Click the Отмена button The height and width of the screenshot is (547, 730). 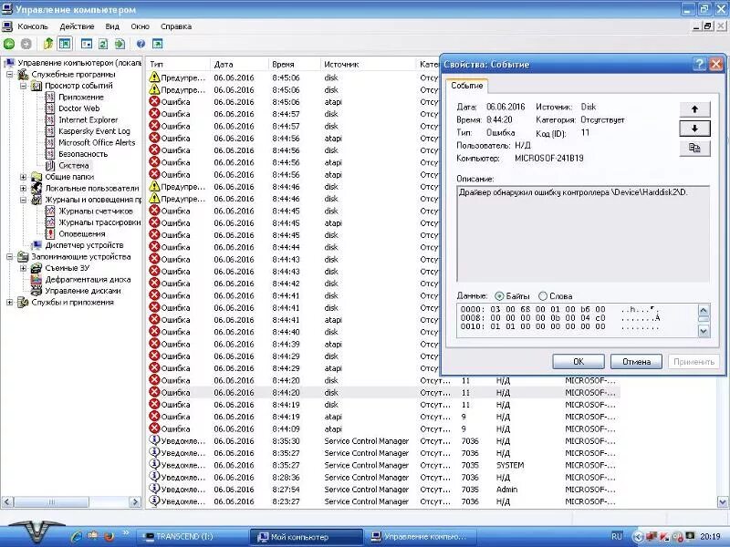636,361
